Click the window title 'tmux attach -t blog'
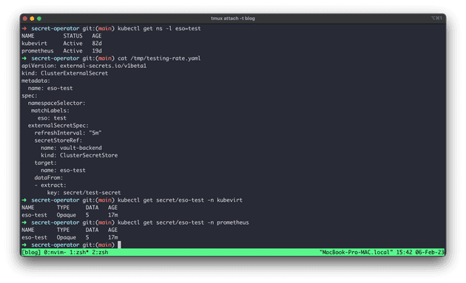 (233, 18)
